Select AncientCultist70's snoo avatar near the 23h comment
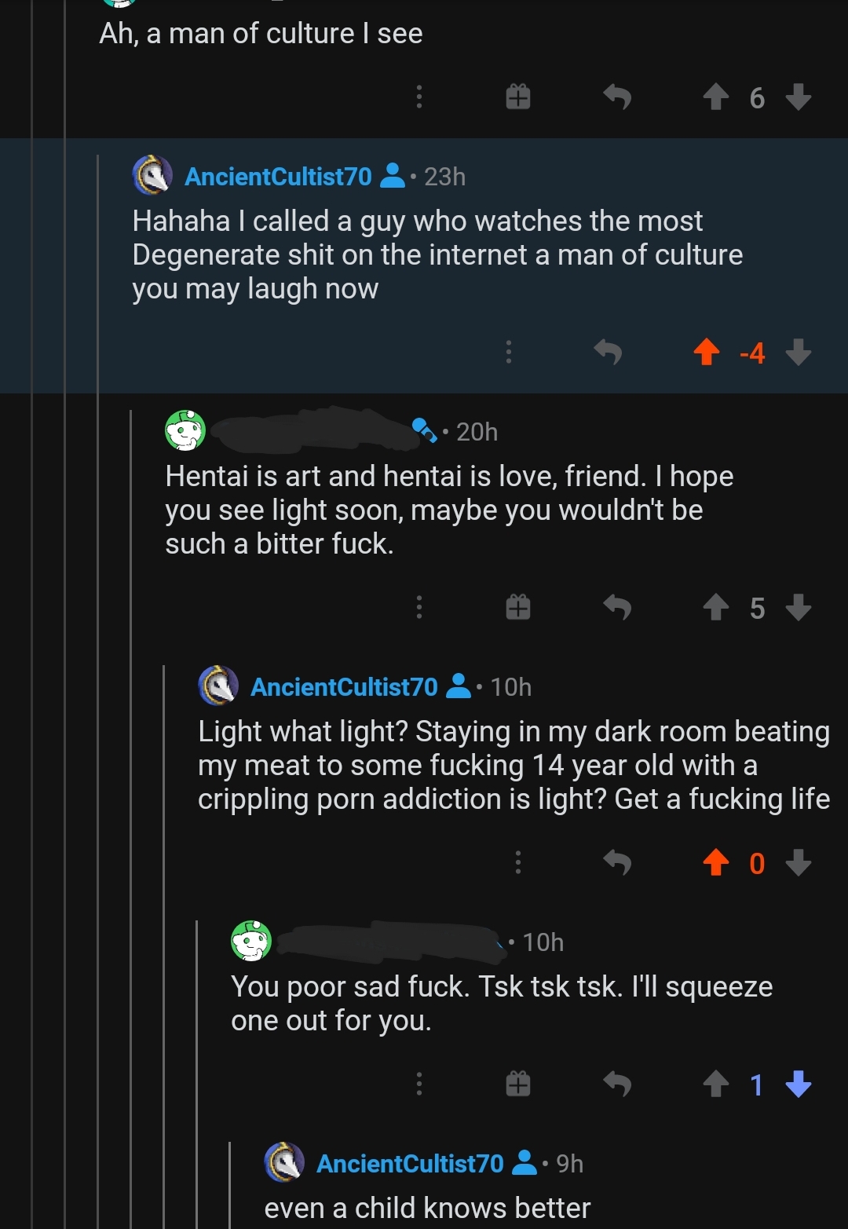This screenshot has width=848, height=1229. click(x=152, y=176)
